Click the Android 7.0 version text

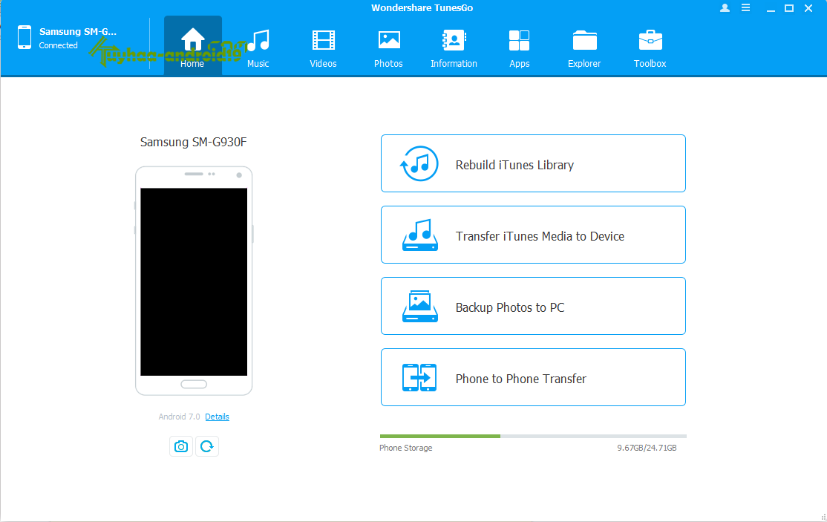click(x=180, y=417)
